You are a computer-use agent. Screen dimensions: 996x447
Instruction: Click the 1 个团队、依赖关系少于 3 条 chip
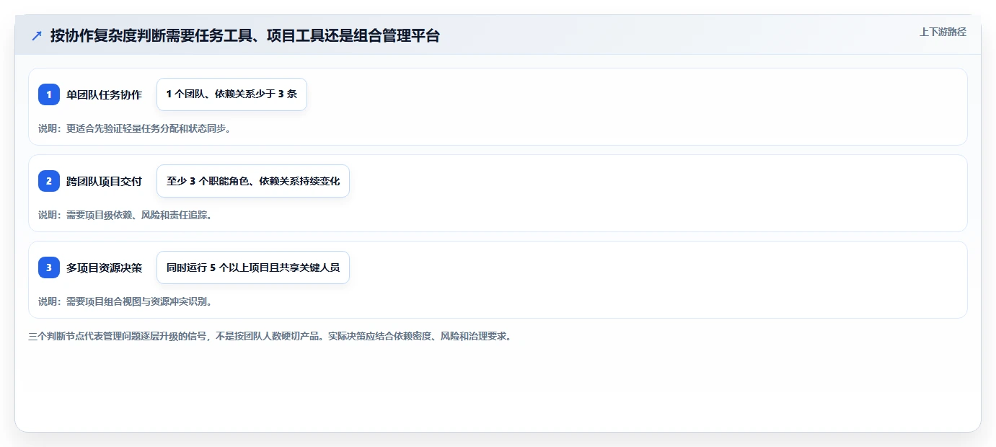232,94
